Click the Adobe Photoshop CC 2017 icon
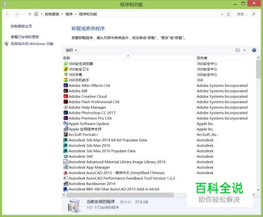The image size is (263, 217). (66, 113)
